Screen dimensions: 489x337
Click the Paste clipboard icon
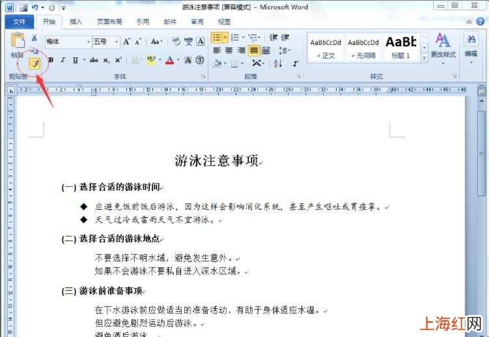point(18,40)
